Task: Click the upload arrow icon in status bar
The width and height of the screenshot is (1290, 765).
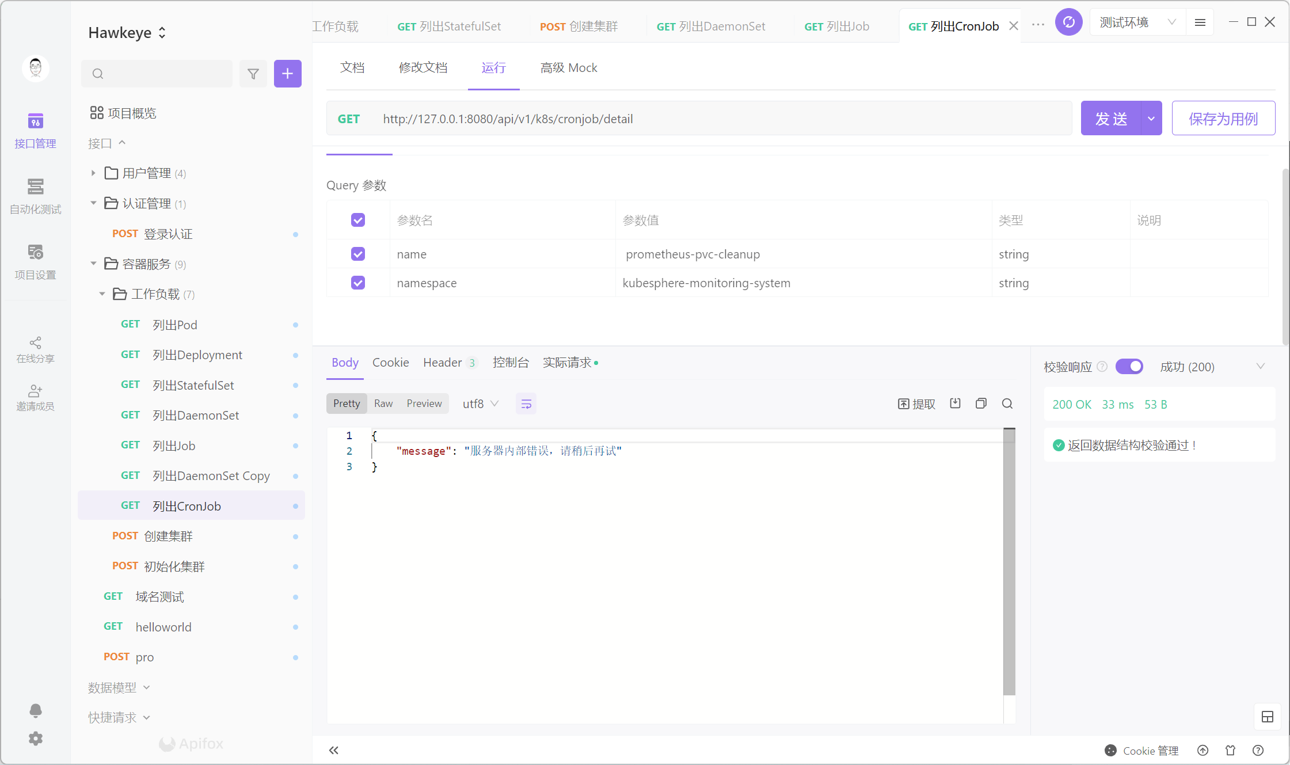Action: pos(1203,750)
